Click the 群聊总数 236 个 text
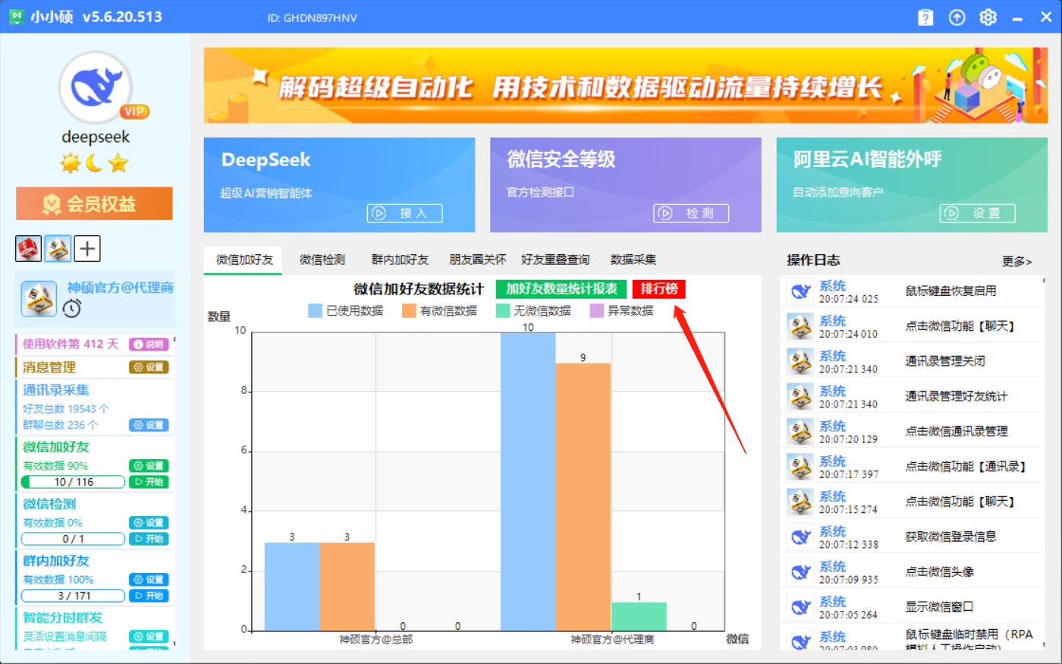The width and height of the screenshot is (1062, 664). click(x=61, y=425)
